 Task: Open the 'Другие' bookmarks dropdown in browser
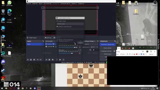pyautogui.click(x=152, y=54)
